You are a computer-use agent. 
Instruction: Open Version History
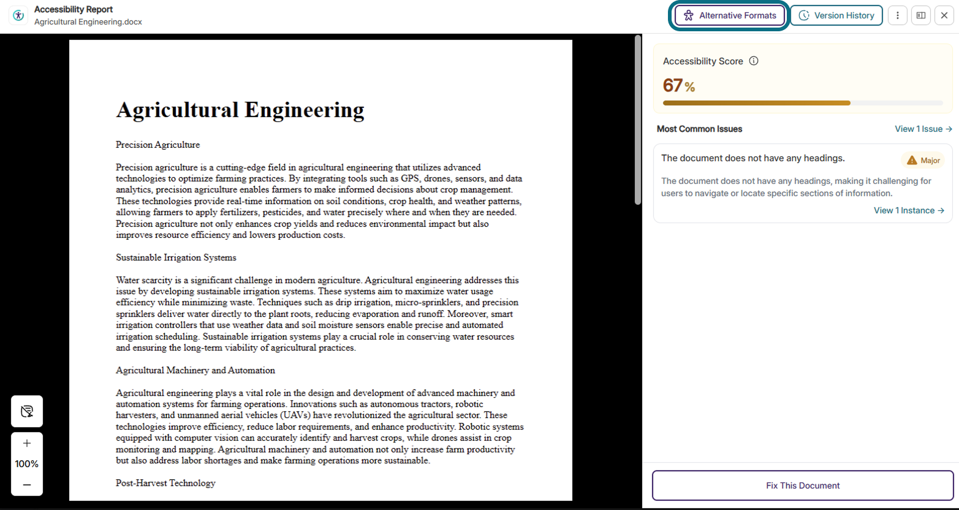(836, 15)
